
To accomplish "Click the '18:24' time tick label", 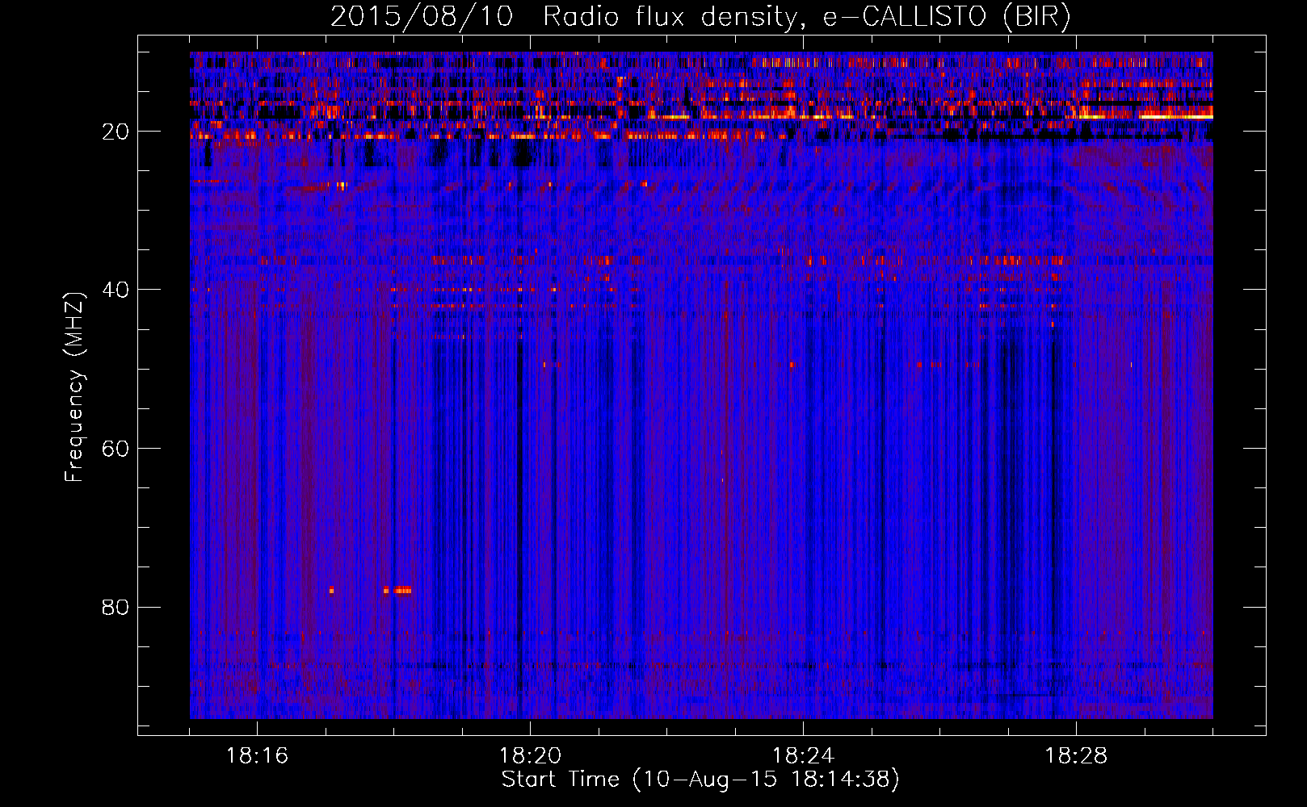I will point(803,756).
